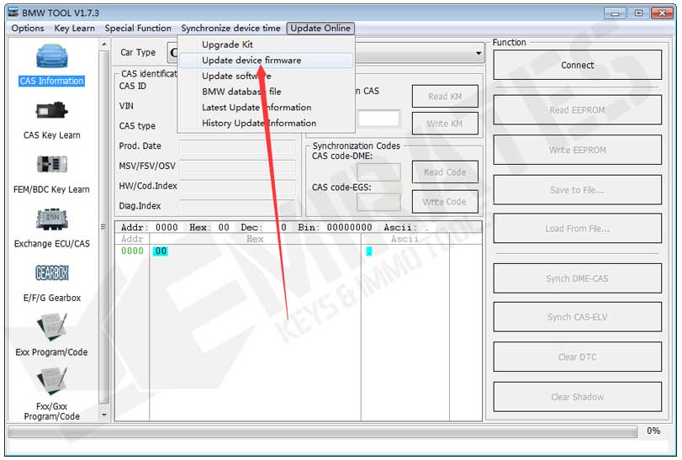
Task: Click the Save to File button
Action: click(x=577, y=190)
